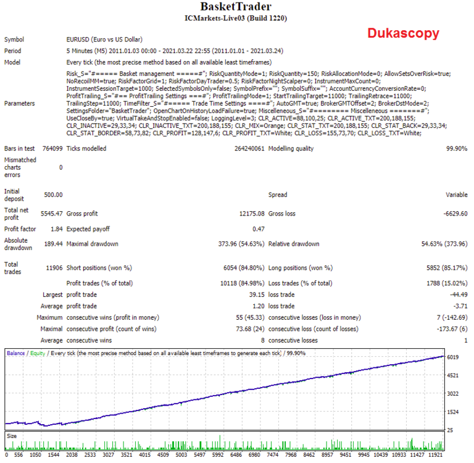Click Short positions value 6054 (84.80%)
The width and height of the screenshot is (474, 463).
pyautogui.click(x=244, y=268)
